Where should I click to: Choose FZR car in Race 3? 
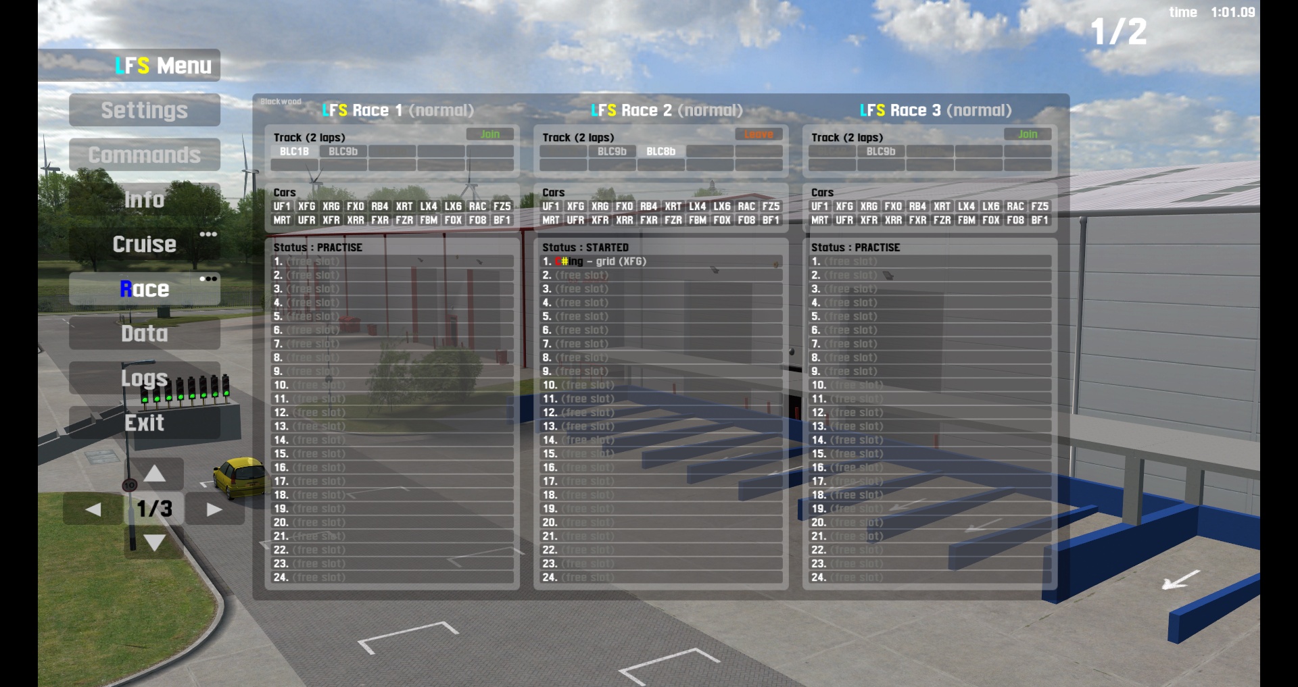[942, 220]
